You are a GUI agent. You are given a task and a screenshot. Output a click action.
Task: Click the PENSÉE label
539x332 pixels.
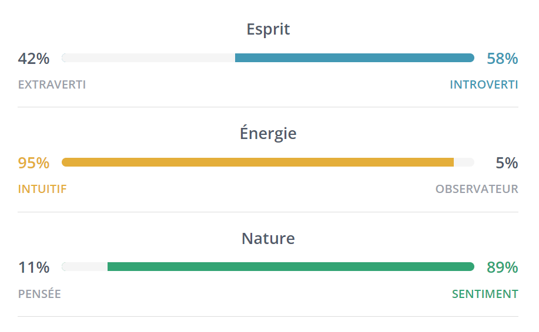(39, 294)
